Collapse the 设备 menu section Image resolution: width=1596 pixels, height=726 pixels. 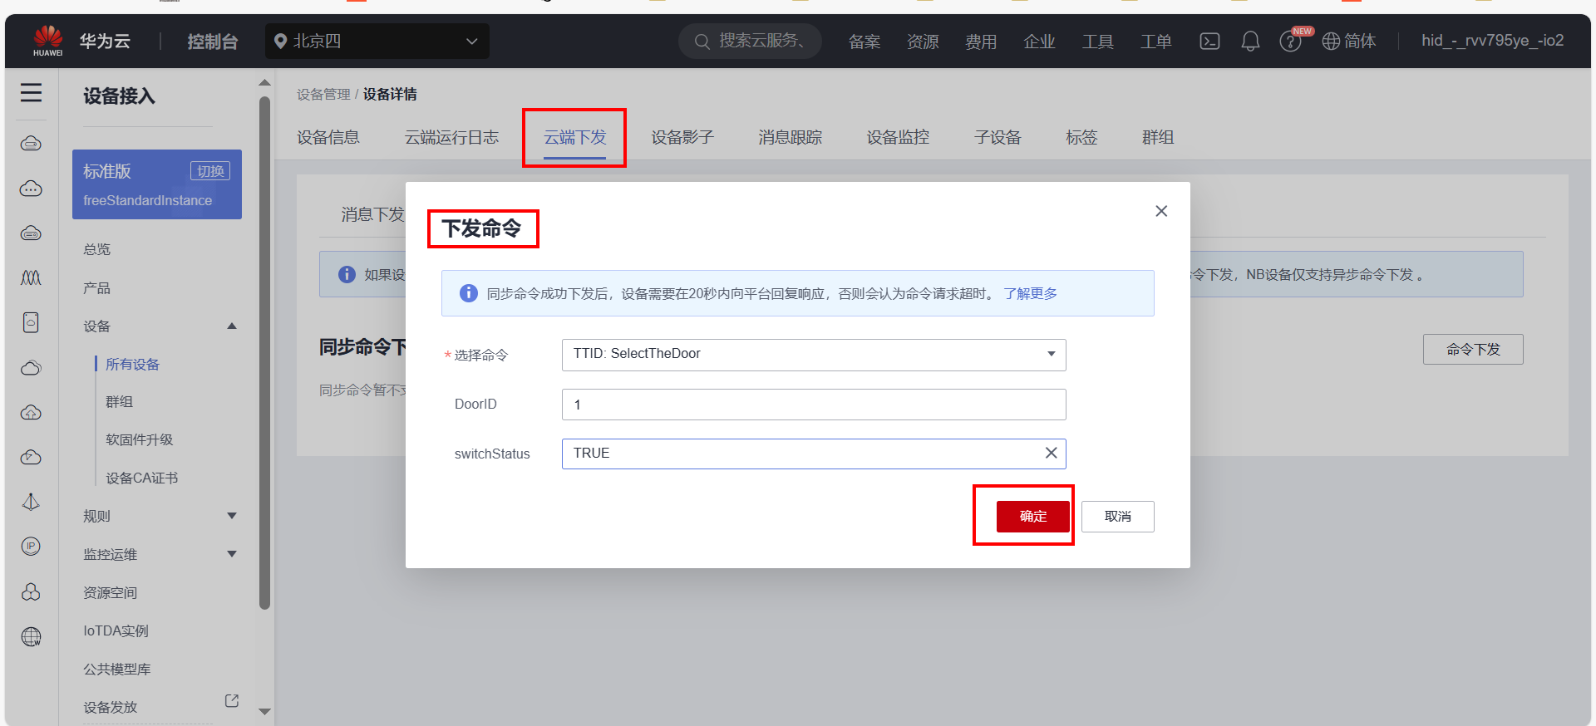pos(232,326)
